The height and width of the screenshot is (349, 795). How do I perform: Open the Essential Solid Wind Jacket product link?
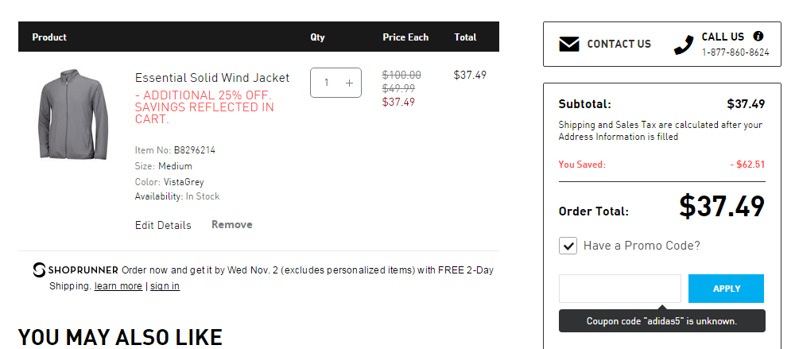point(212,78)
